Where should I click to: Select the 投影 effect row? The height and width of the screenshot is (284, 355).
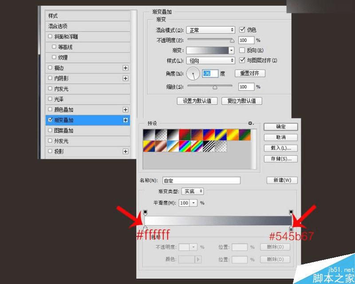tap(88, 151)
